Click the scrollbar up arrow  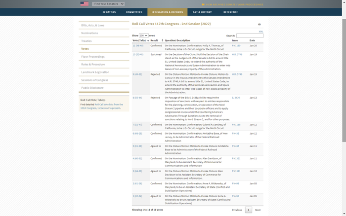point(344,2)
